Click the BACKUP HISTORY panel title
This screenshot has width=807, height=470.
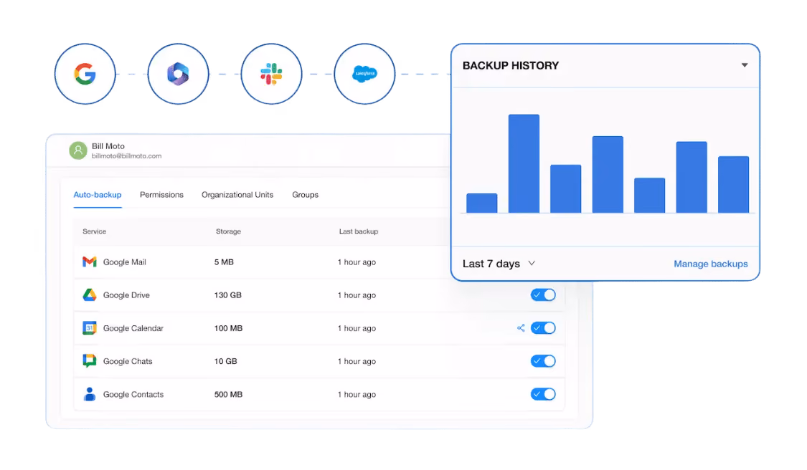pos(511,65)
